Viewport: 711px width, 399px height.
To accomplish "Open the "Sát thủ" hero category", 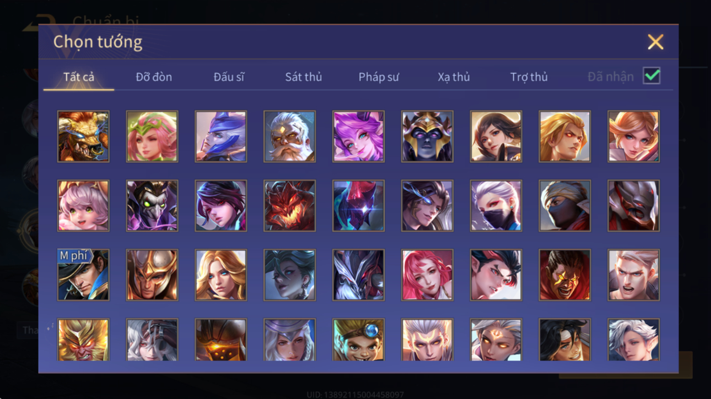I will point(303,77).
